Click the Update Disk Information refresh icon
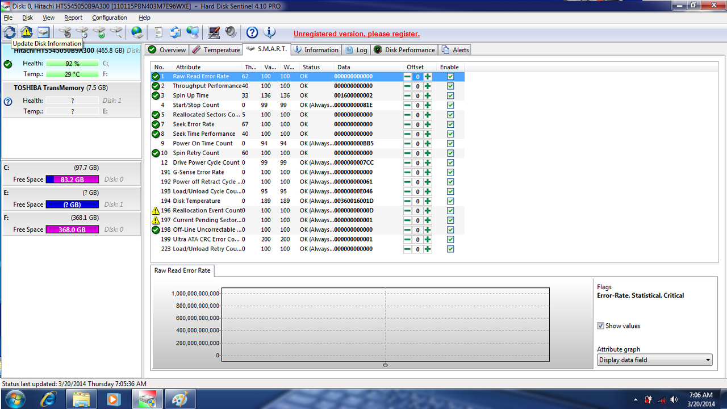The image size is (727, 409). coord(10,32)
